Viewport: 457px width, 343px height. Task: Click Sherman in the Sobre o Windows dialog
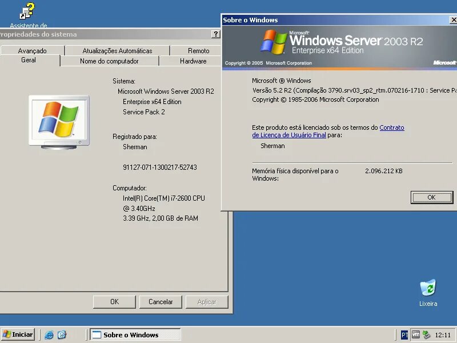click(x=272, y=146)
